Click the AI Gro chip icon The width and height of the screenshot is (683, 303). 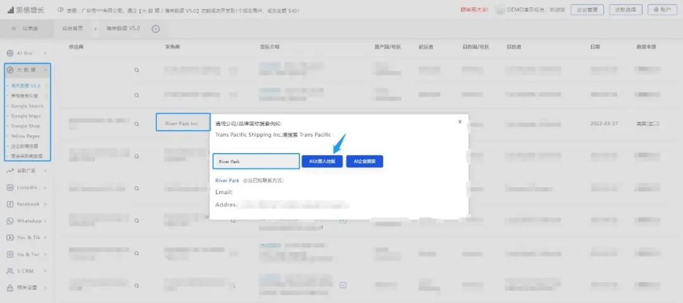pos(10,53)
